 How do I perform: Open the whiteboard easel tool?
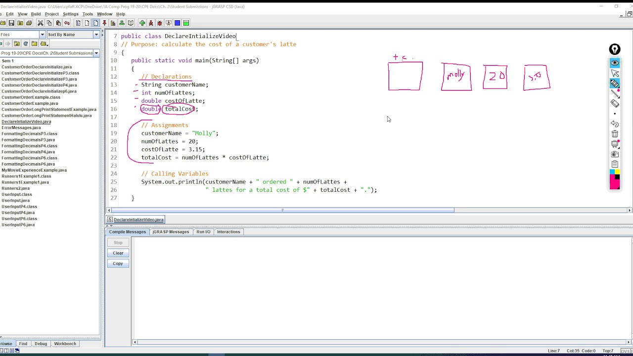click(615, 144)
